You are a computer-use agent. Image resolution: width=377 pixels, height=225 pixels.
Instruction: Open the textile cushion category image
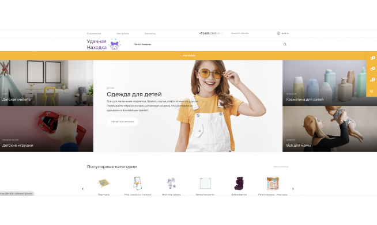[x=104, y=183]
